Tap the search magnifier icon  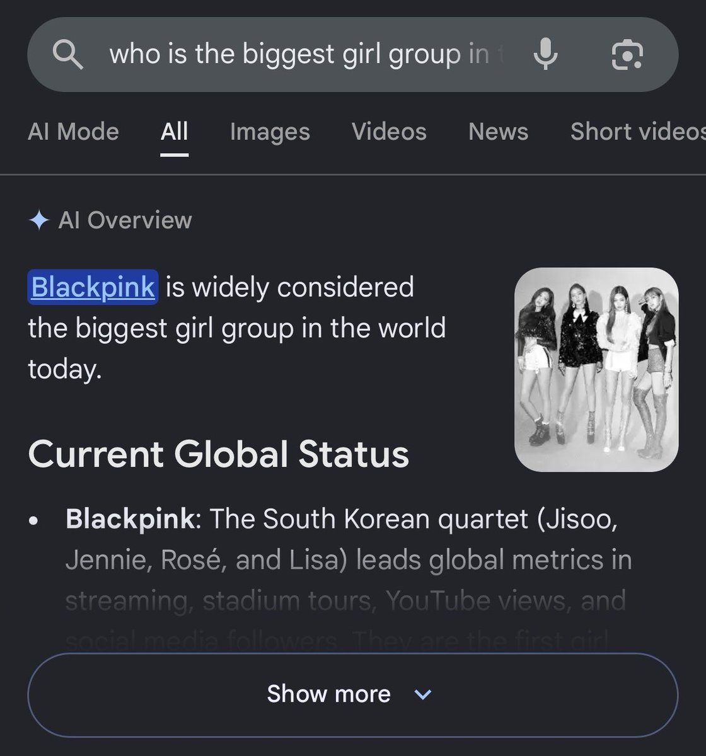click(67, 55)
